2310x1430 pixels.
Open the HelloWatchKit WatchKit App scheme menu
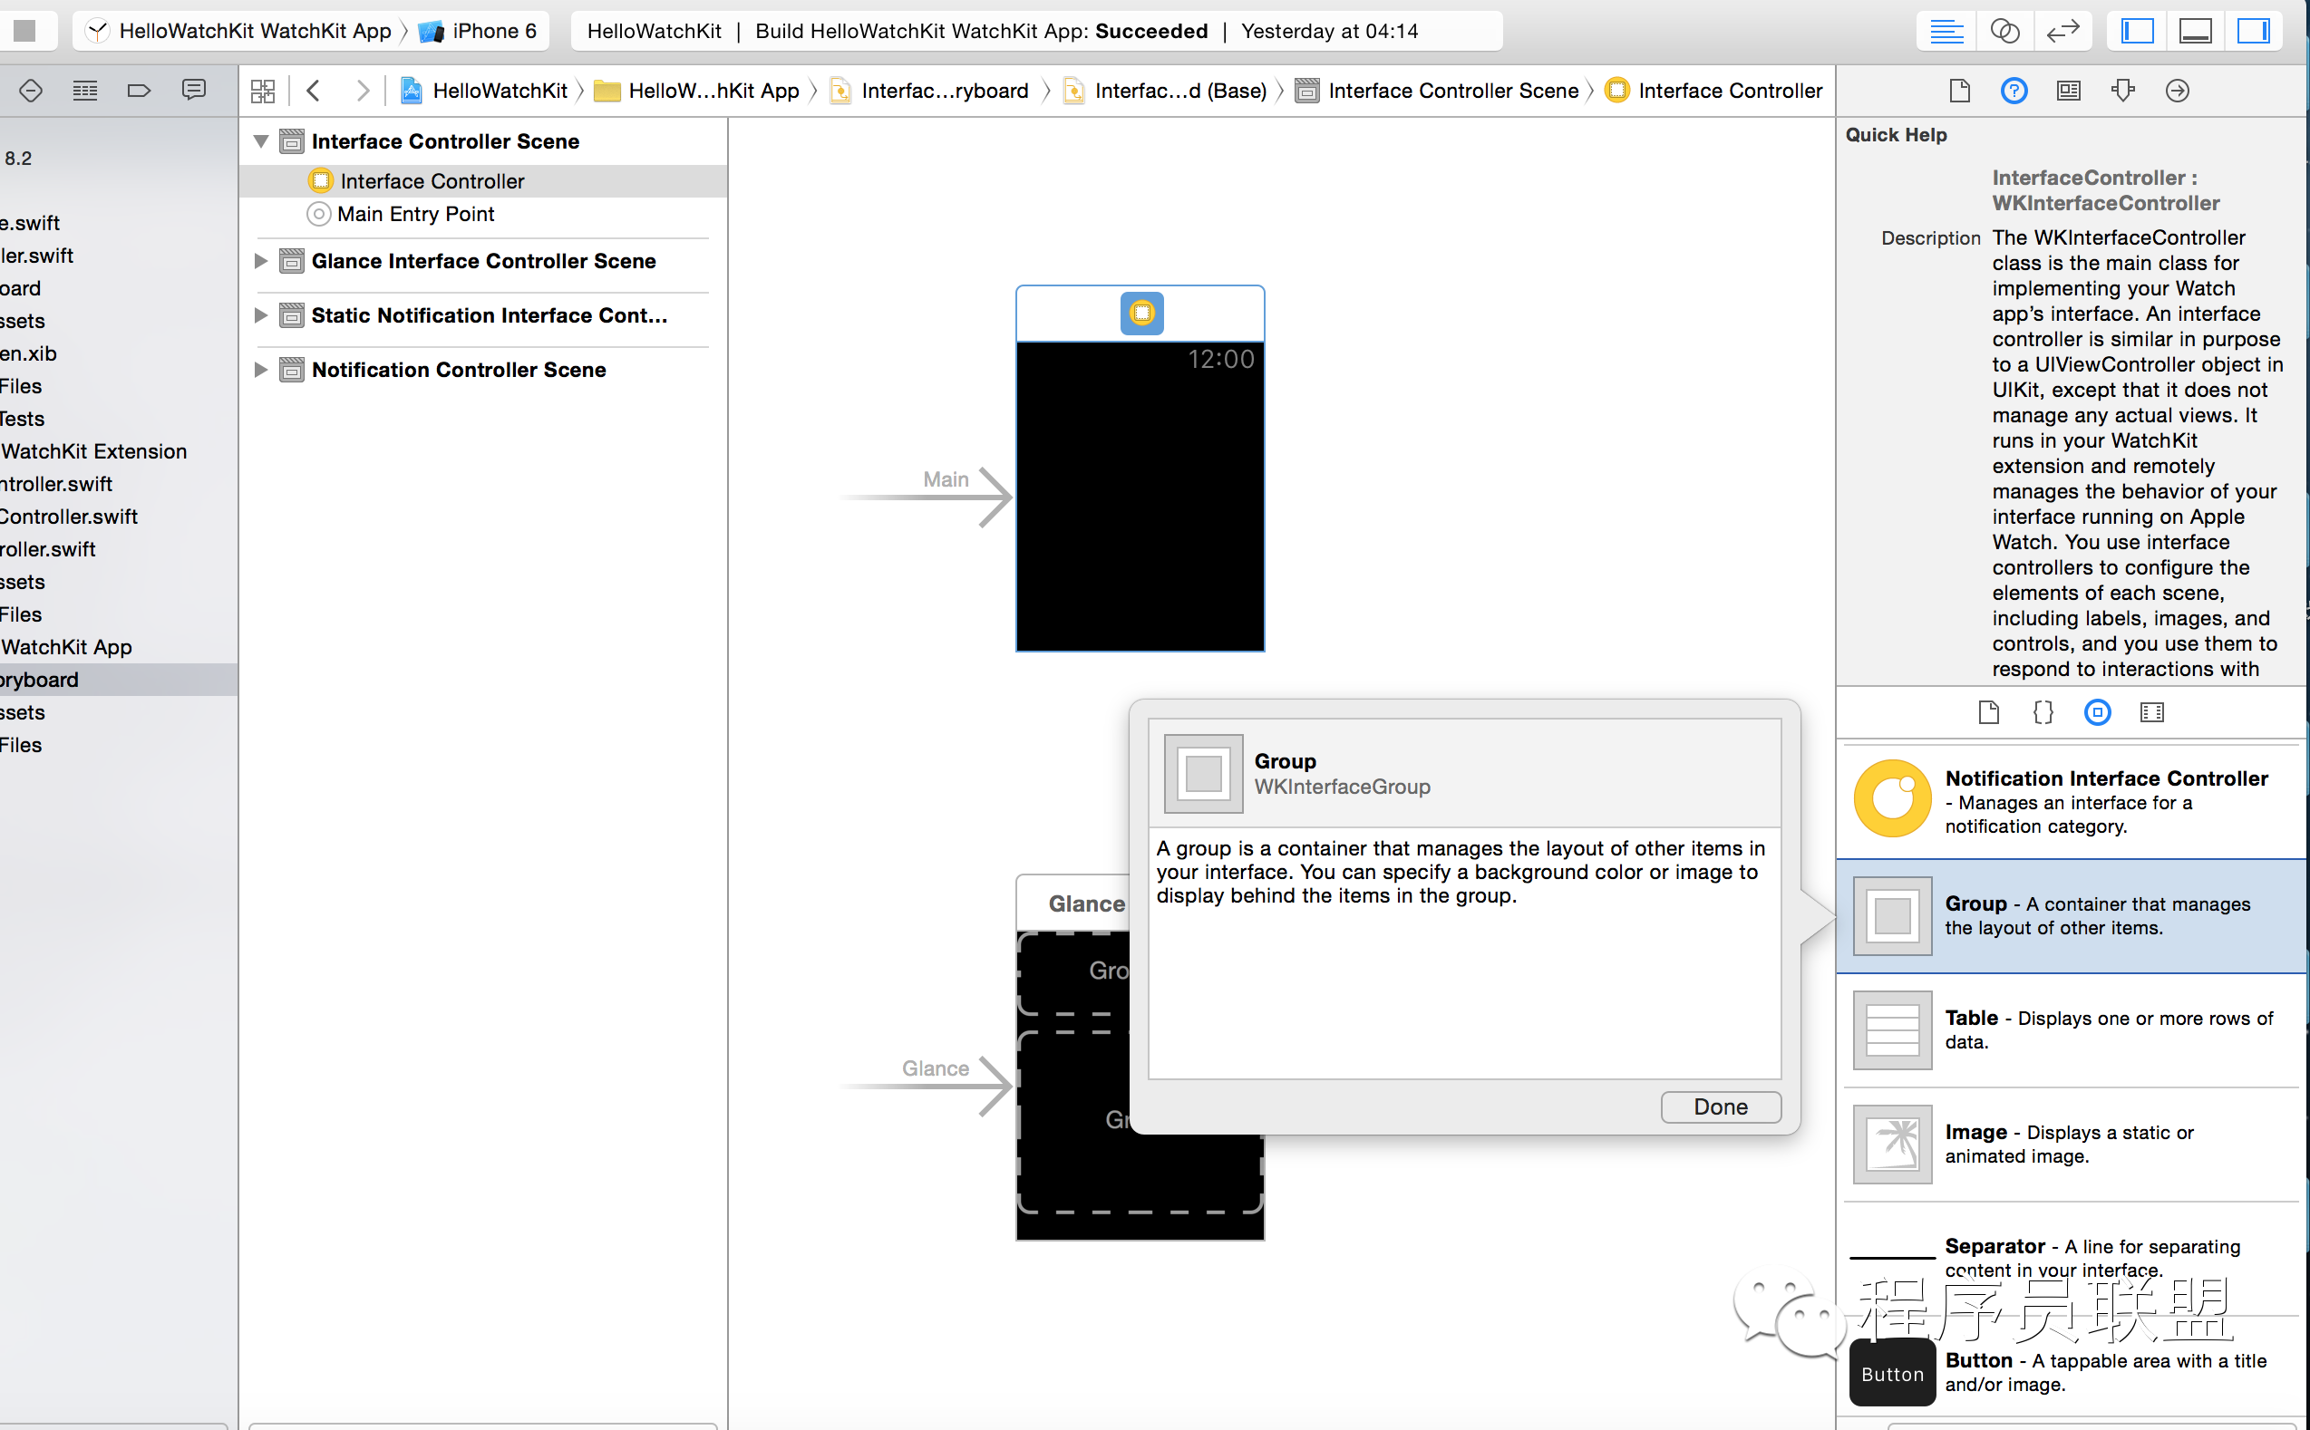[238, 30]
